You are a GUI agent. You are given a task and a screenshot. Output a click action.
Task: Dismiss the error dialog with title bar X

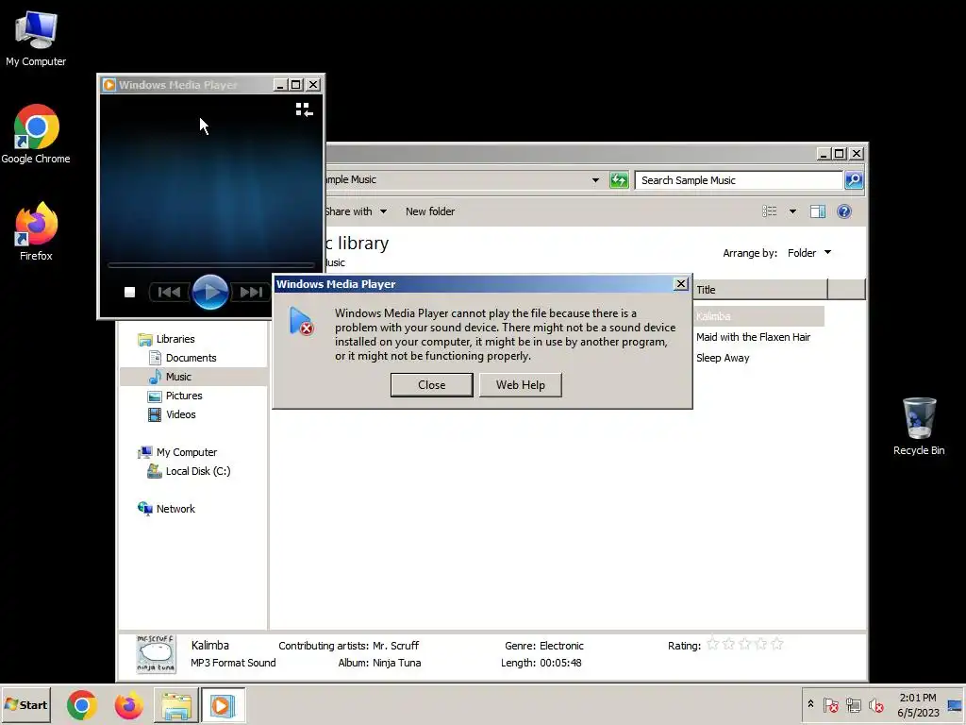click(681, 283)
